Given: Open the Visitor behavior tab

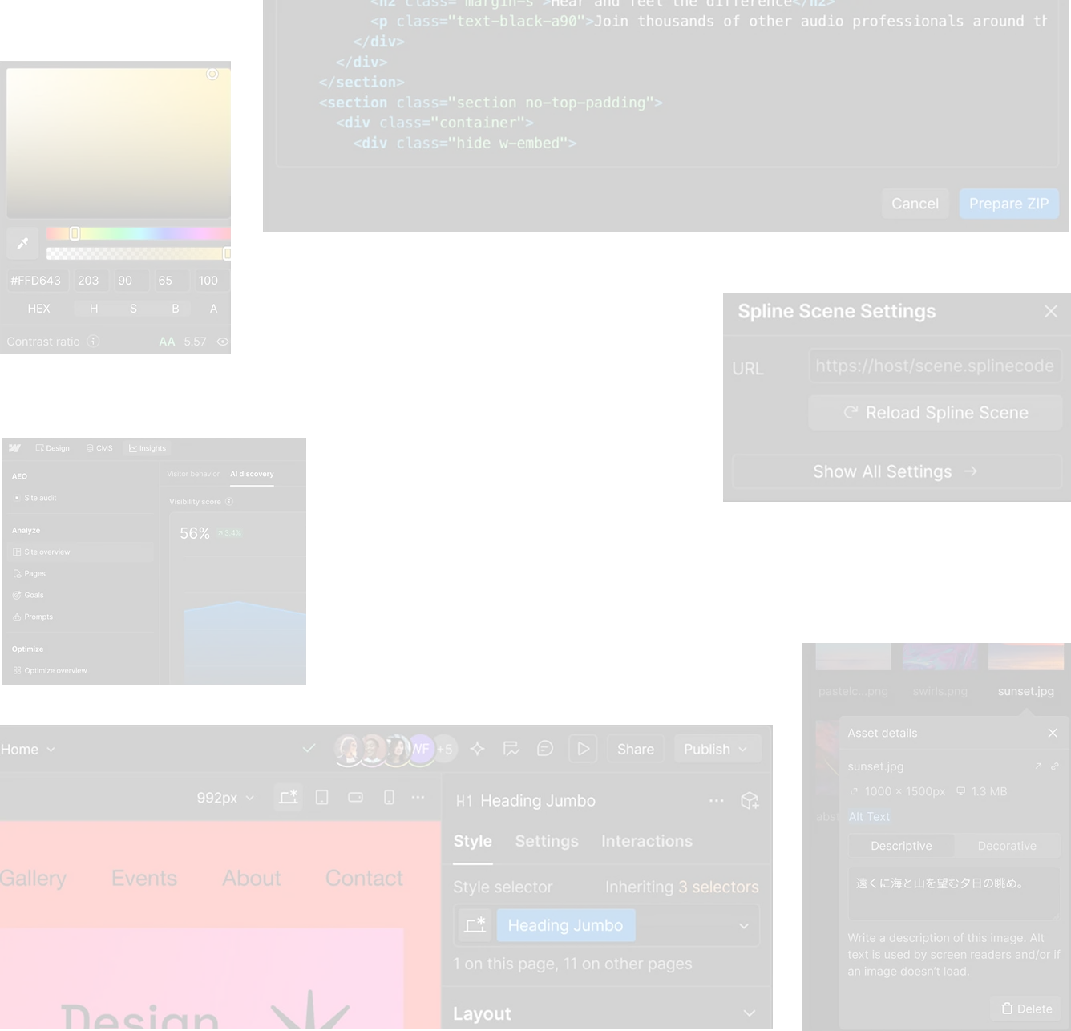Looking at the screenshot, I should point(193,474).
